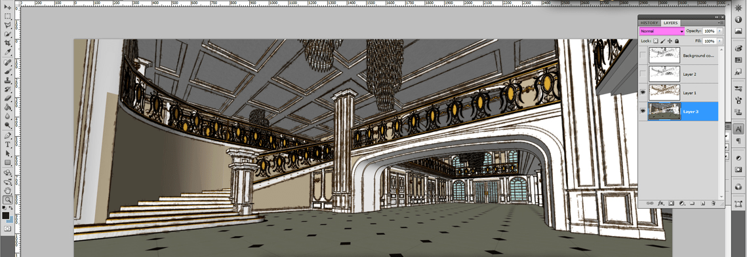Switch to the History tab
The height and width of the screenshot is (257, 747).
(649, 23)
